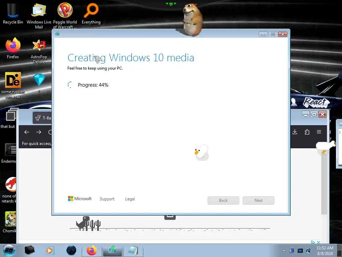The width and height of the screenshot is (342, 257).
Task: Click the T-Rex dinosaur in the game
Action: click(x=83, y=223)
